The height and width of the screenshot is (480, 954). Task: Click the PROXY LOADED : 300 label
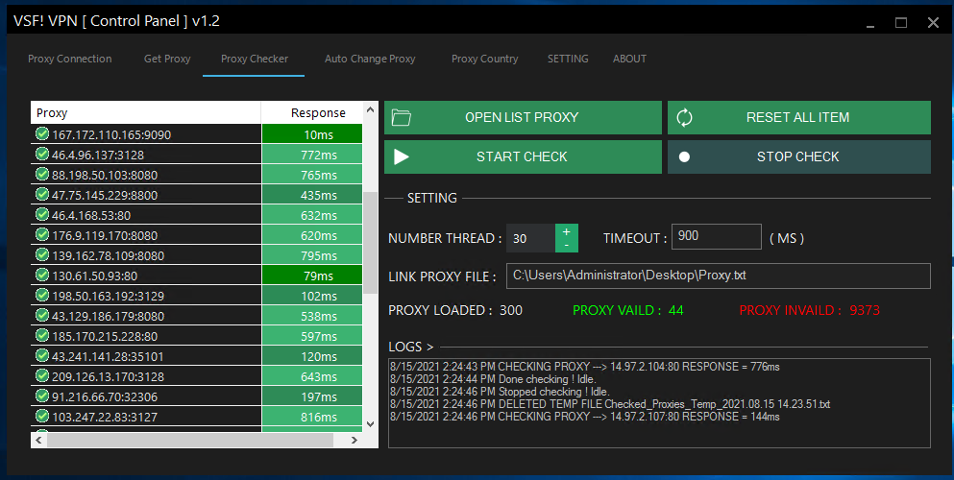(x=455, y=310)
